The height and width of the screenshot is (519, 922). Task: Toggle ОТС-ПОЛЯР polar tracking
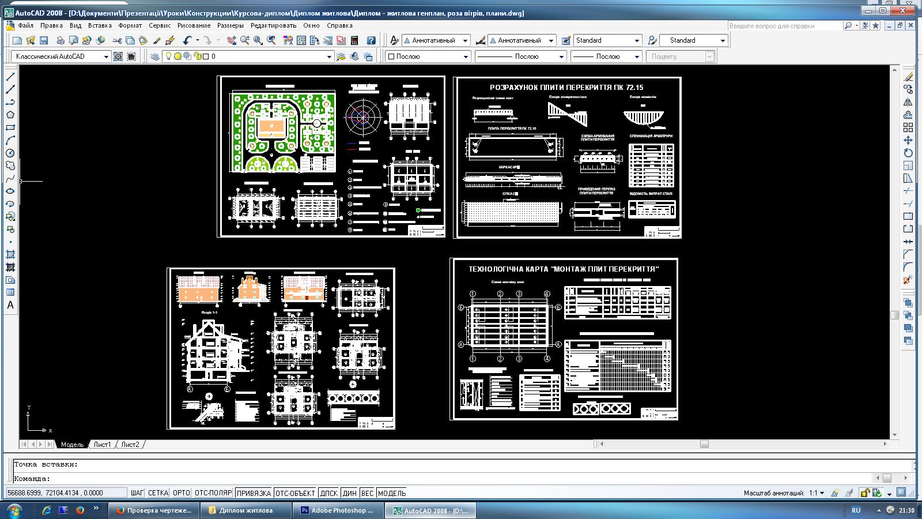213,493
